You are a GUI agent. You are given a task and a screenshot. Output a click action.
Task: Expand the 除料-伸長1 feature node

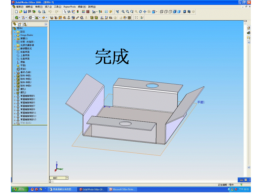pos(14,76)
